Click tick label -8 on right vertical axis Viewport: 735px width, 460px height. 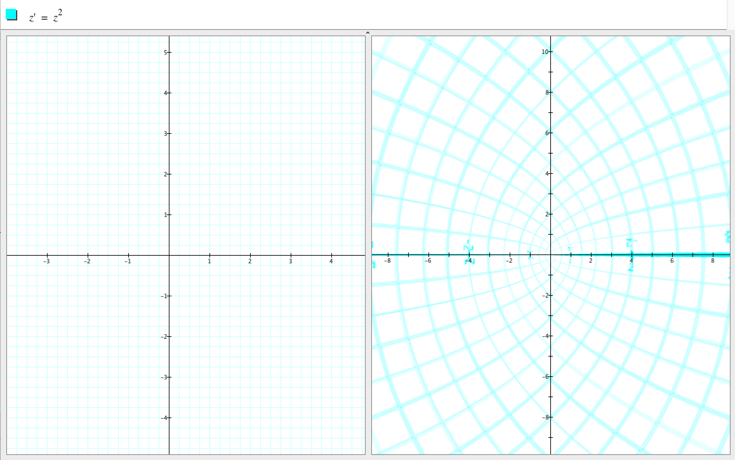[545, 417]
